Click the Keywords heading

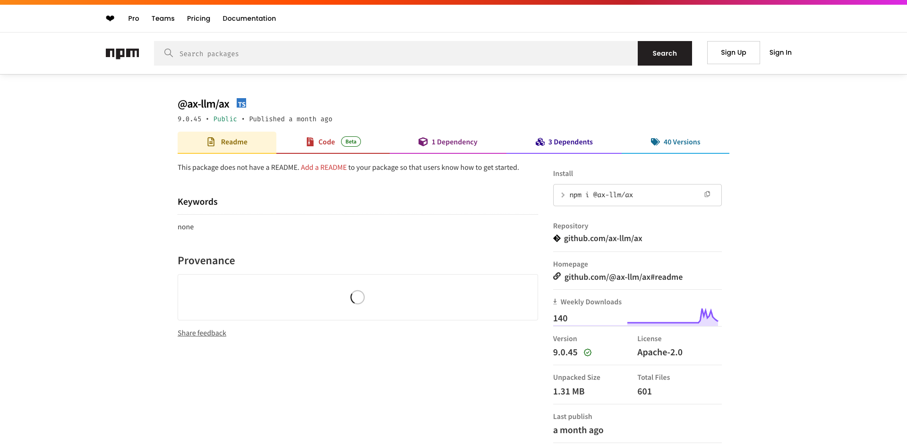[197, 202]
